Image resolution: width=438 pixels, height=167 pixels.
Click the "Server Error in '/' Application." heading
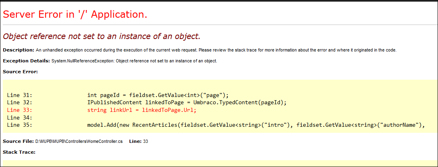75,14
